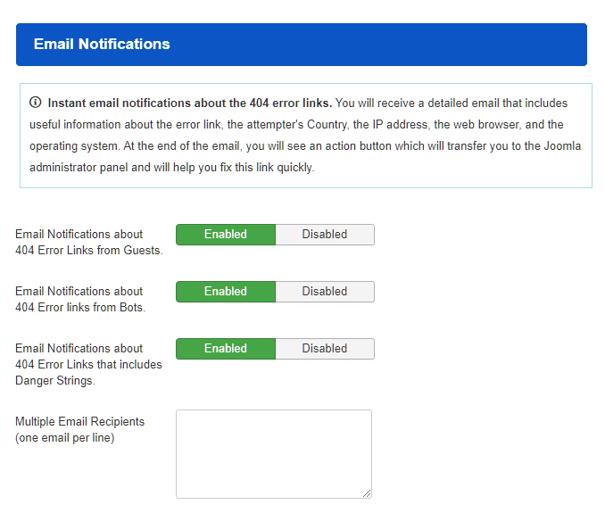This screenshot has width=605, height=513.
Task: Disable email notifications for Bots 404 links
Action: tap(325, 292)
